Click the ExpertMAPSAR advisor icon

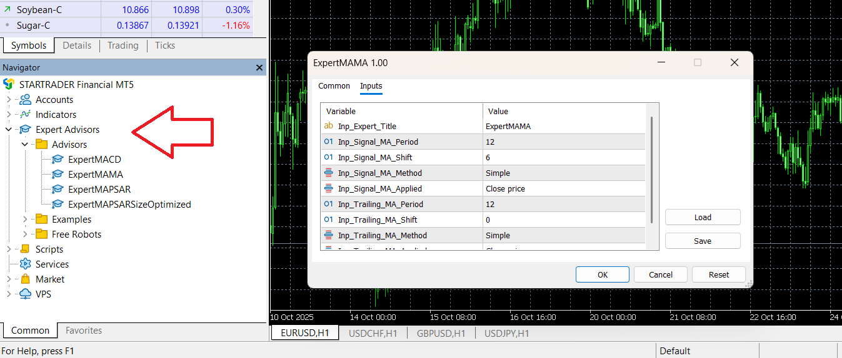(x=58, y=189)
